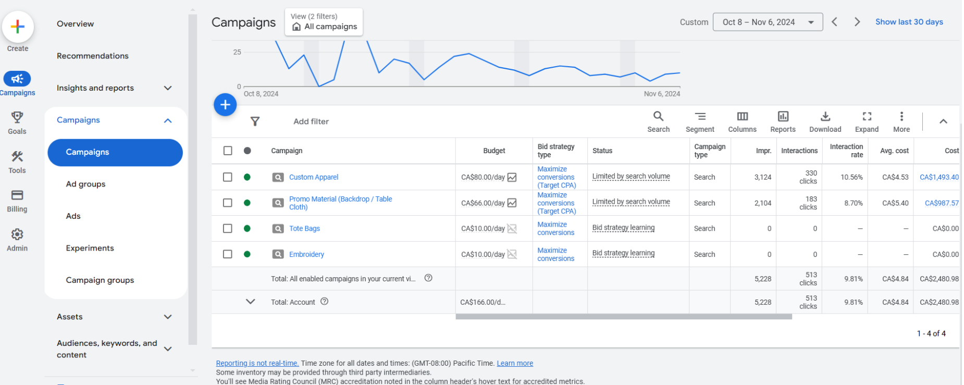
Task: Open the date range dropdown
Action: (768, 22)
